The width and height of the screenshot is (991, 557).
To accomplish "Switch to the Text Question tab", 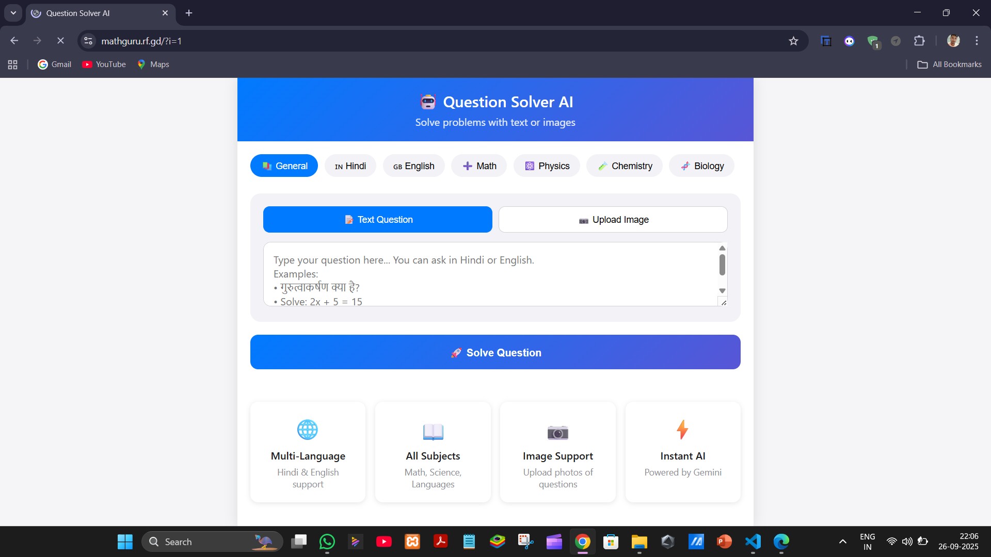I will 377,220.
